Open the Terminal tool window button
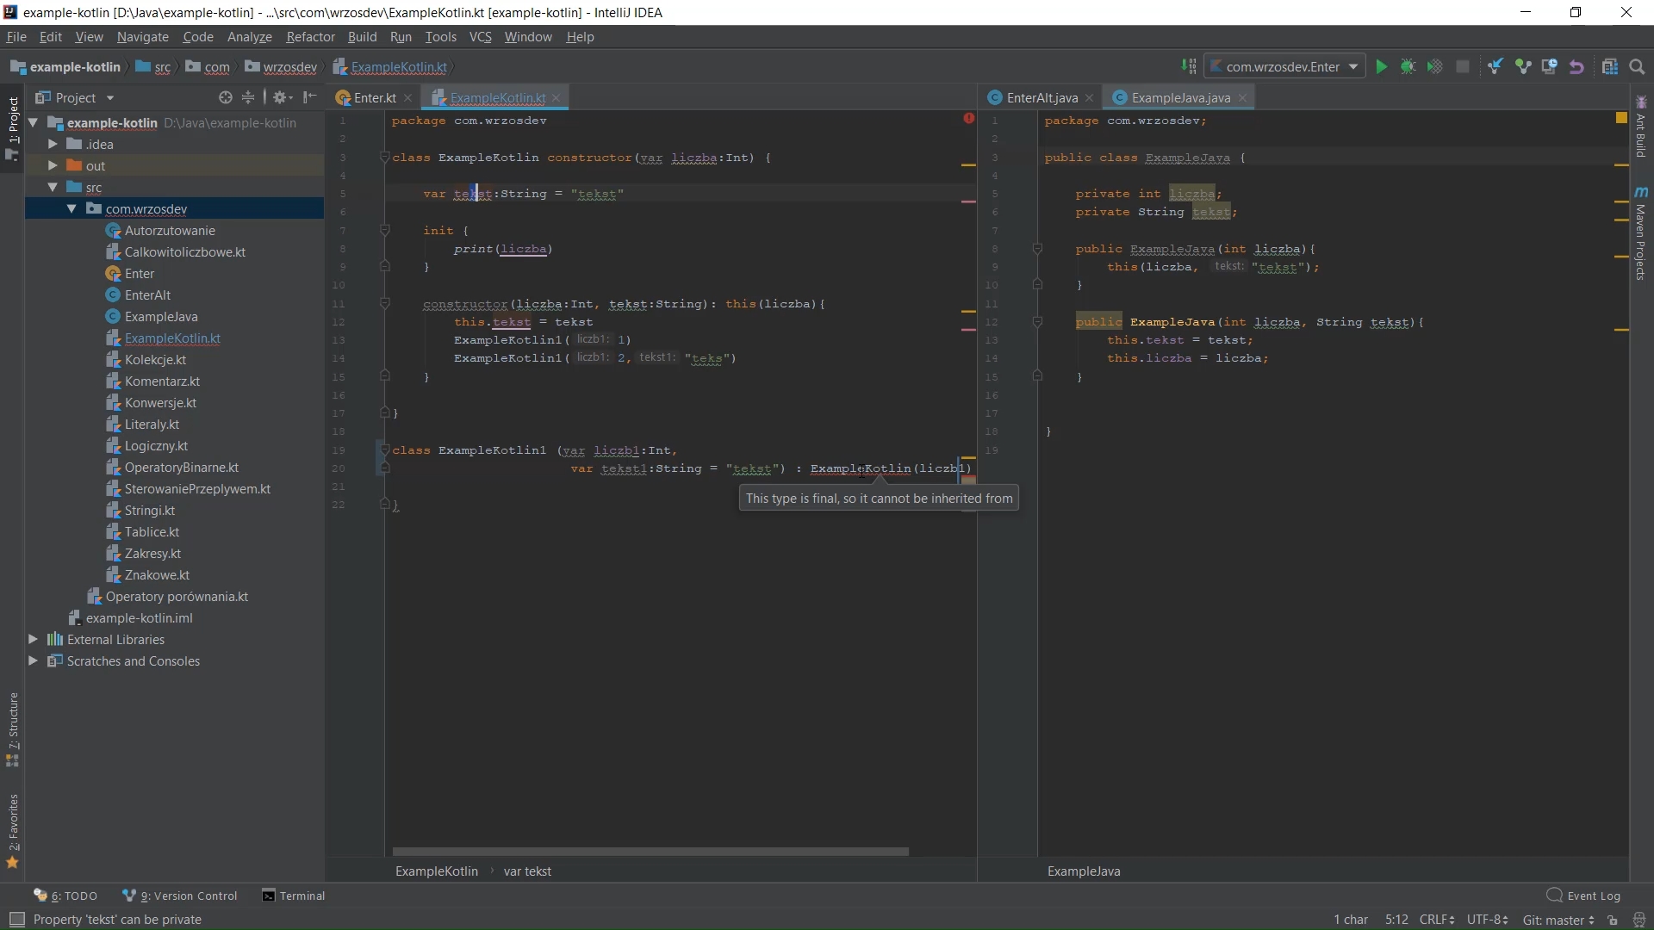This screenshot has height=930, width=1654. pyautogui.click(x=294, y=896)
